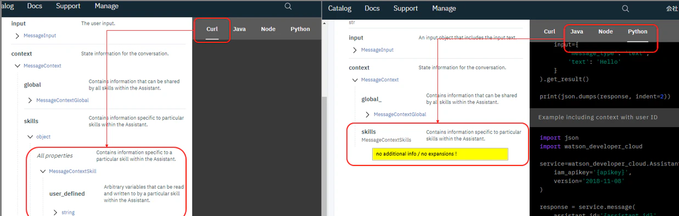Click MessageContext link in right window
Screen dimensions: 679x216
tap(380, 80)
